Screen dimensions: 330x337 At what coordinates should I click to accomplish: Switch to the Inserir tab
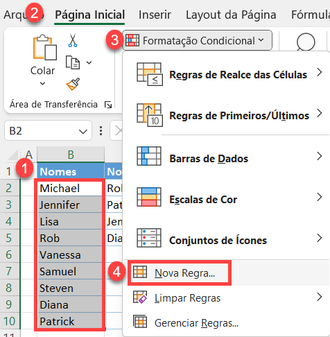(155, 15)
